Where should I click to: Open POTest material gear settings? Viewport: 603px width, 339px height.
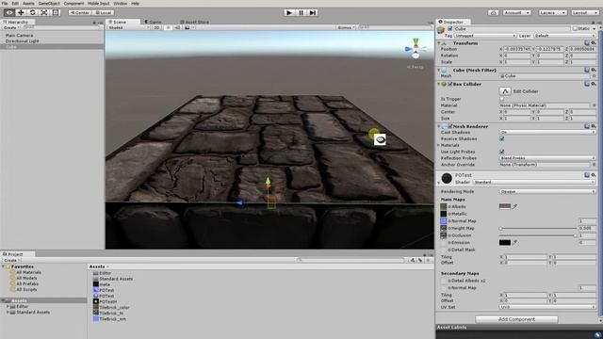[594, 175]
